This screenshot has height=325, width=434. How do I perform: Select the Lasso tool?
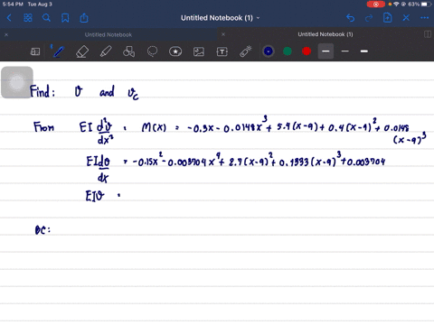pos(152,51)
